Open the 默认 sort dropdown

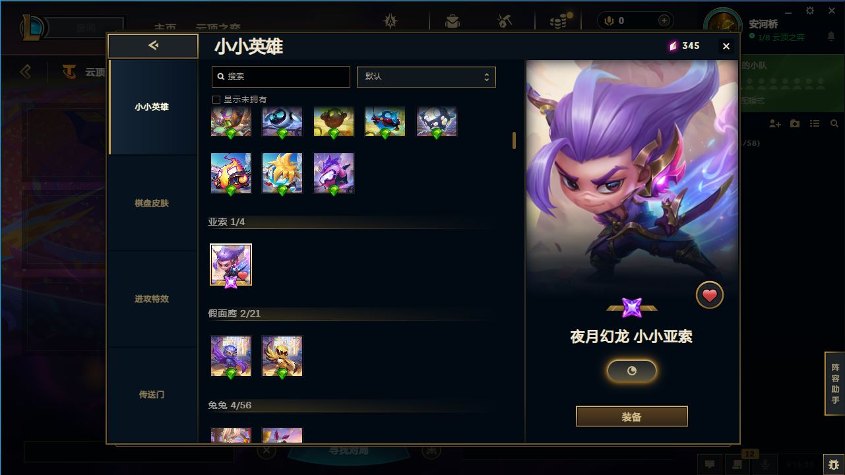tap(426, 77)
